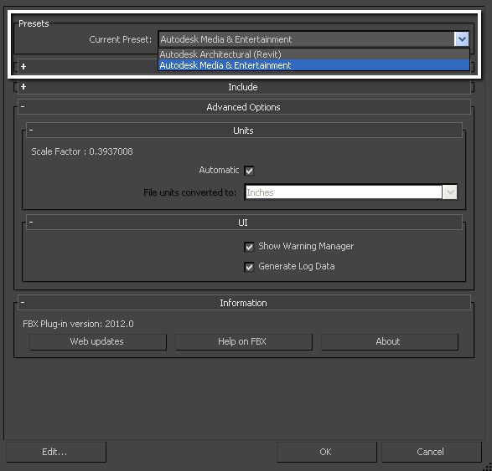Viewport: 492px width, 471px height.
Task: Click the FBX Plug-in version: 2012.0 text
Action: tap(78, 324)
